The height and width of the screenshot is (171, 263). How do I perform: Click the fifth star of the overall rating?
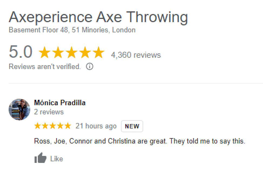click(99, 53)
